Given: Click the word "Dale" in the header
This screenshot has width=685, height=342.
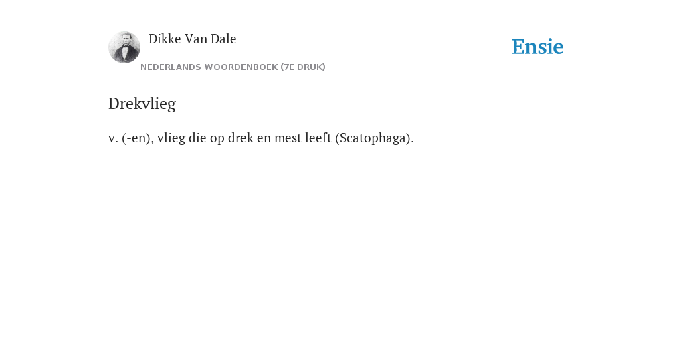Looking at the screenshot, I should (x=223, y=39).
